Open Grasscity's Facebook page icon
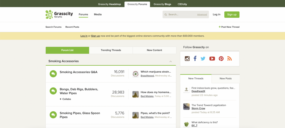The image size is (285, 128). click(195, 58)
